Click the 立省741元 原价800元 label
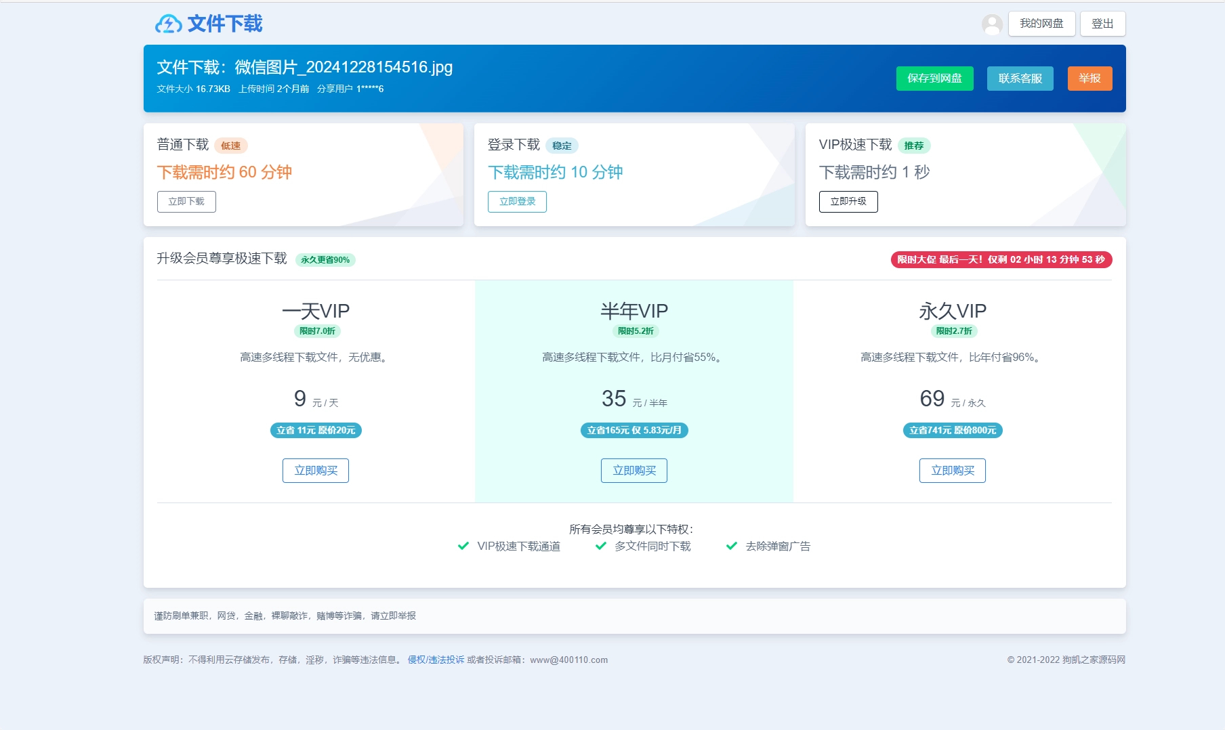 [x=953, y=431]
